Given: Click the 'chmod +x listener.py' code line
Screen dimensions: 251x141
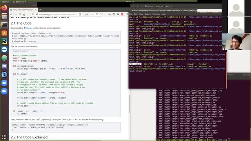Looking at the screenshot, I should coord(24,41).
